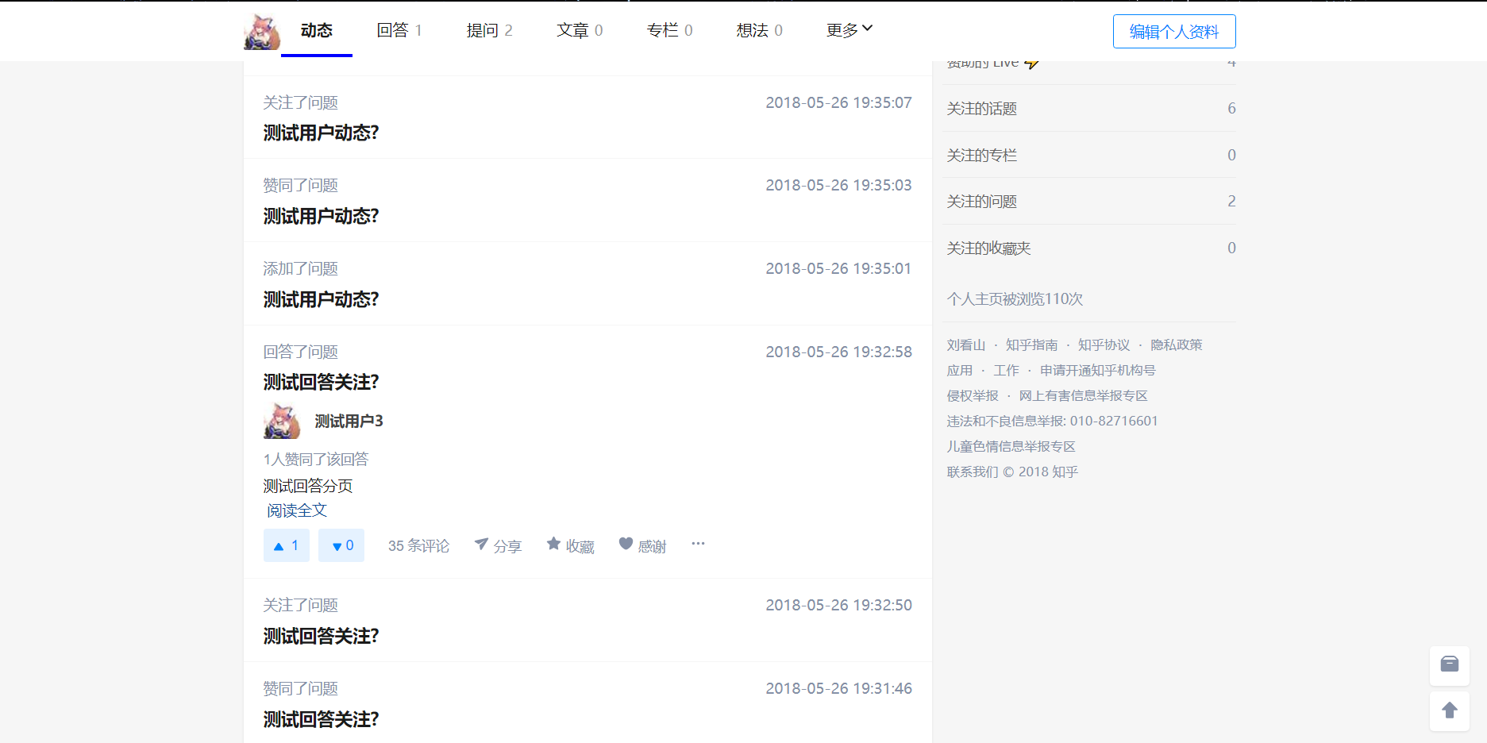Open 35 条评论 comments
1487x743 pixels.
click(x=418, y=545)
